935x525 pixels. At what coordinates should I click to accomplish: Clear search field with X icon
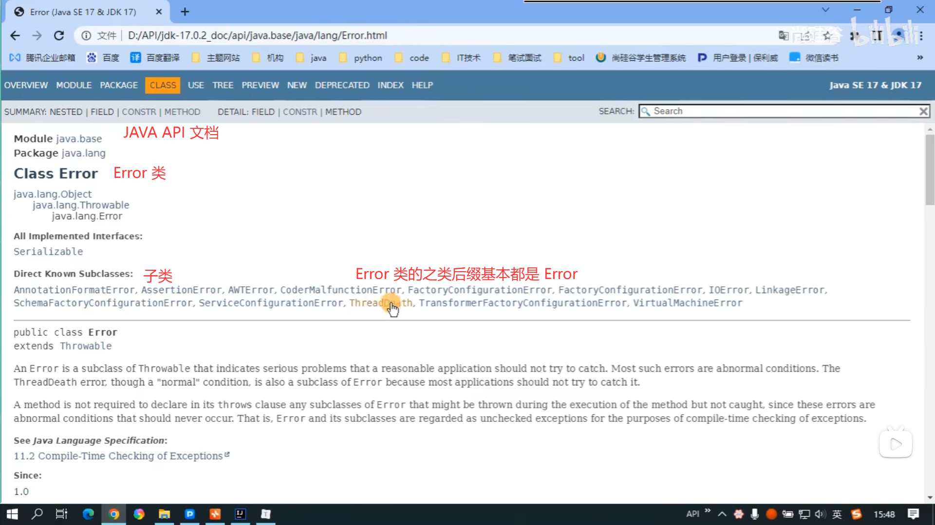coord(923,111)
